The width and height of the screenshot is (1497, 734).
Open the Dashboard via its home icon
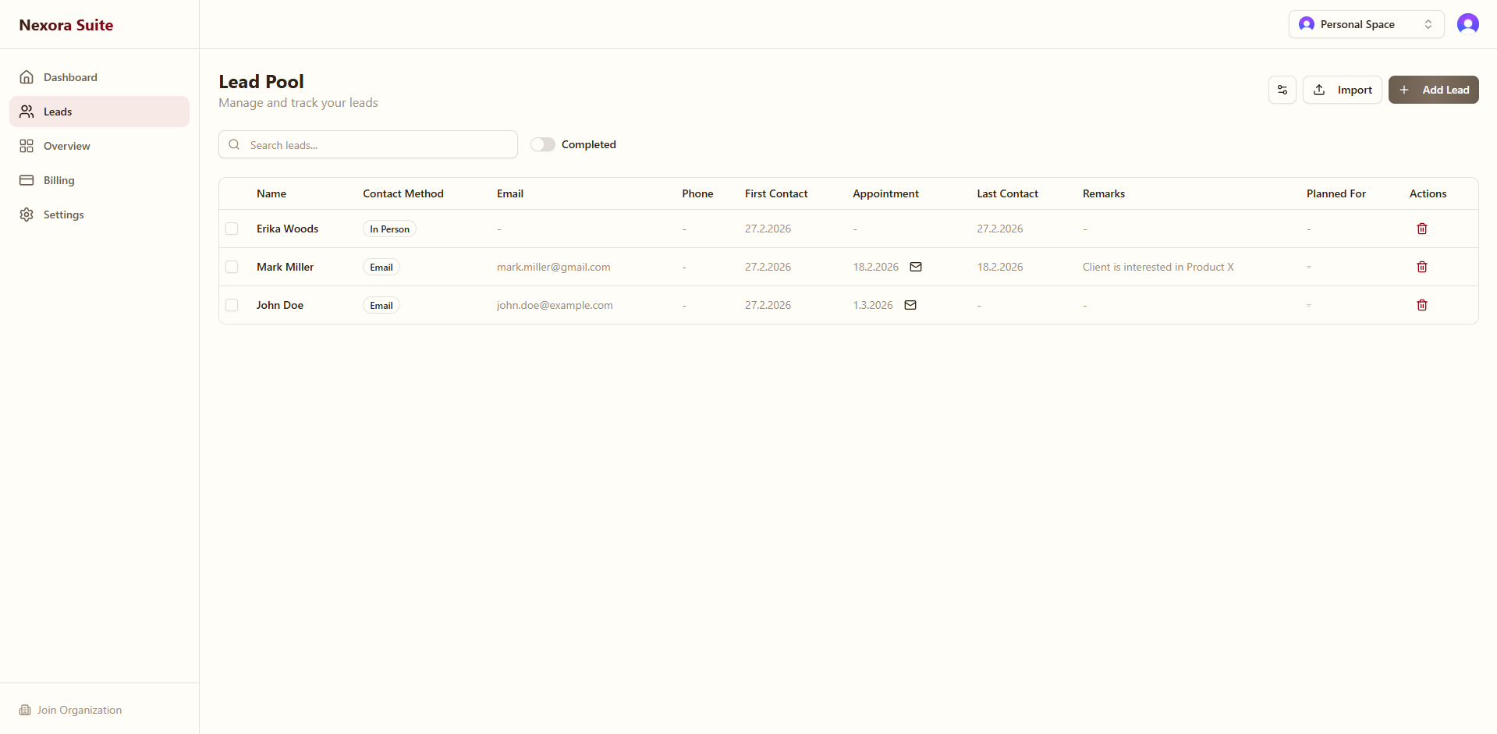[27, 76]
